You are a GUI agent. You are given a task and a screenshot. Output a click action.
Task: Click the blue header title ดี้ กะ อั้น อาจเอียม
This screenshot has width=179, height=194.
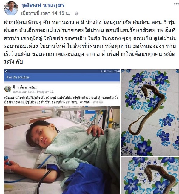pyautogui.click(x=18, y=78)
